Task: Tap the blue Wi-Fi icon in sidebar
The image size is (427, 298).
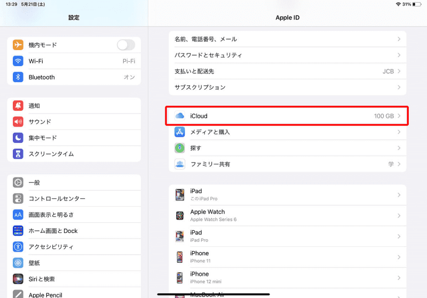Action: (18, 61)
